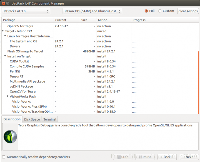Select the File System and OS row

point(100,41)
